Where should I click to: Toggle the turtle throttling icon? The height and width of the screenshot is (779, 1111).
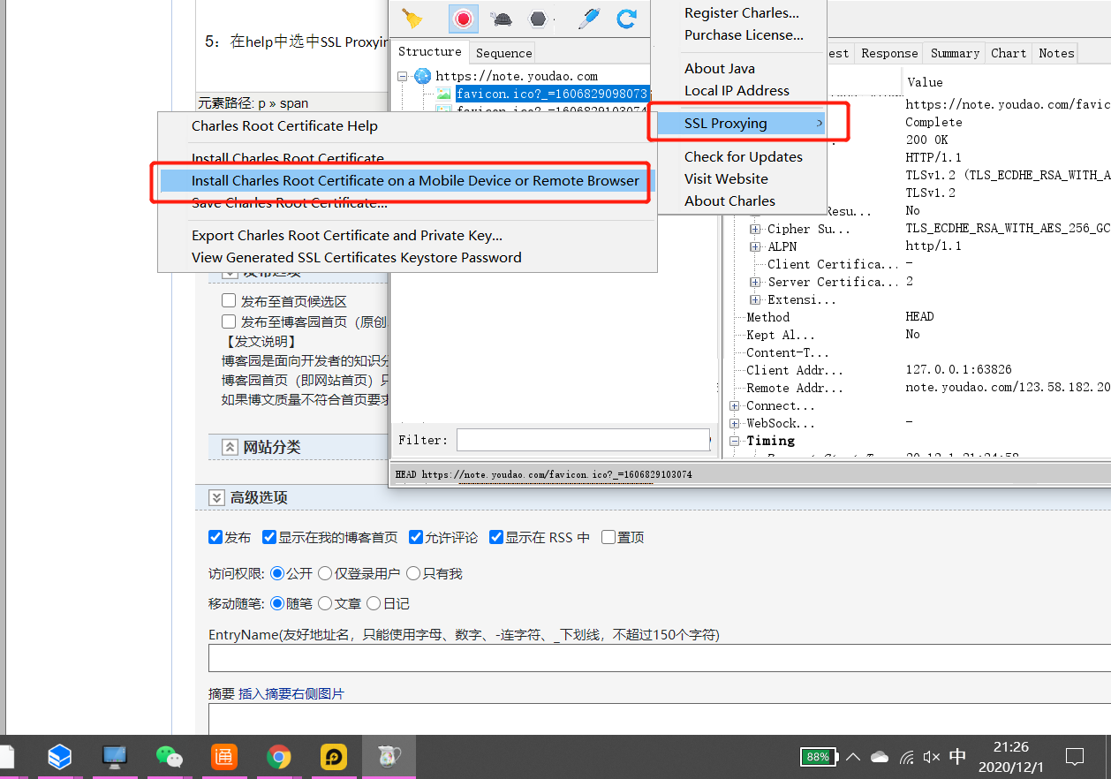502,19
